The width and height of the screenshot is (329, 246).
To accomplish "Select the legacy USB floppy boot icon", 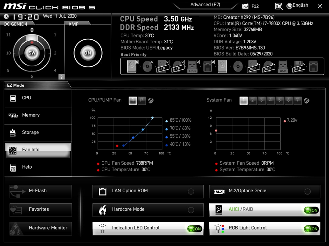I will tap(299, 67).
